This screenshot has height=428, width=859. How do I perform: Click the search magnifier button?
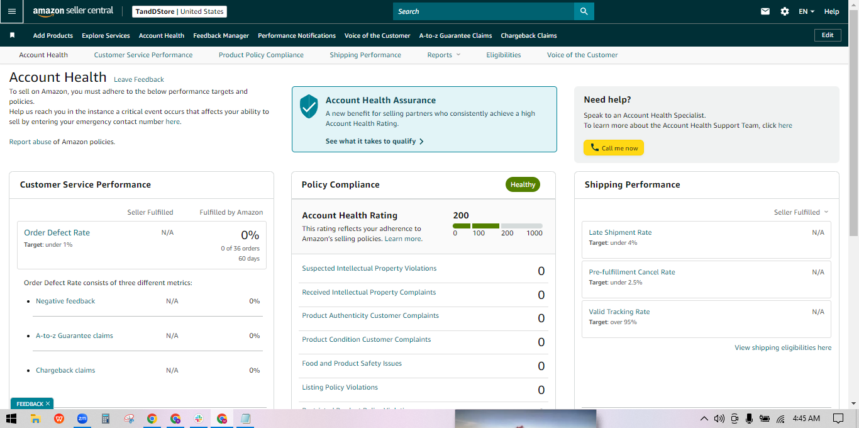point(584,11)
